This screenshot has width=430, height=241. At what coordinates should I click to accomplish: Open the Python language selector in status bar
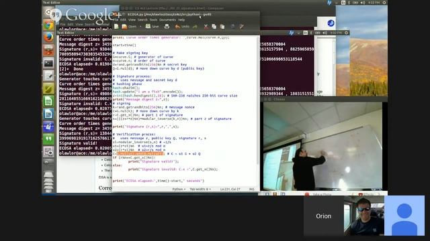point(179,189)
